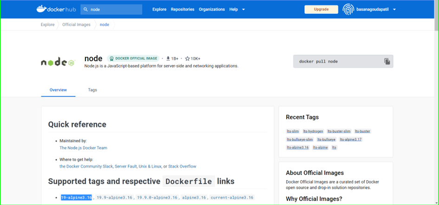Screen dimensions: 439x205
Task: Copy the docker pull node command
Action: click(387, 61)
